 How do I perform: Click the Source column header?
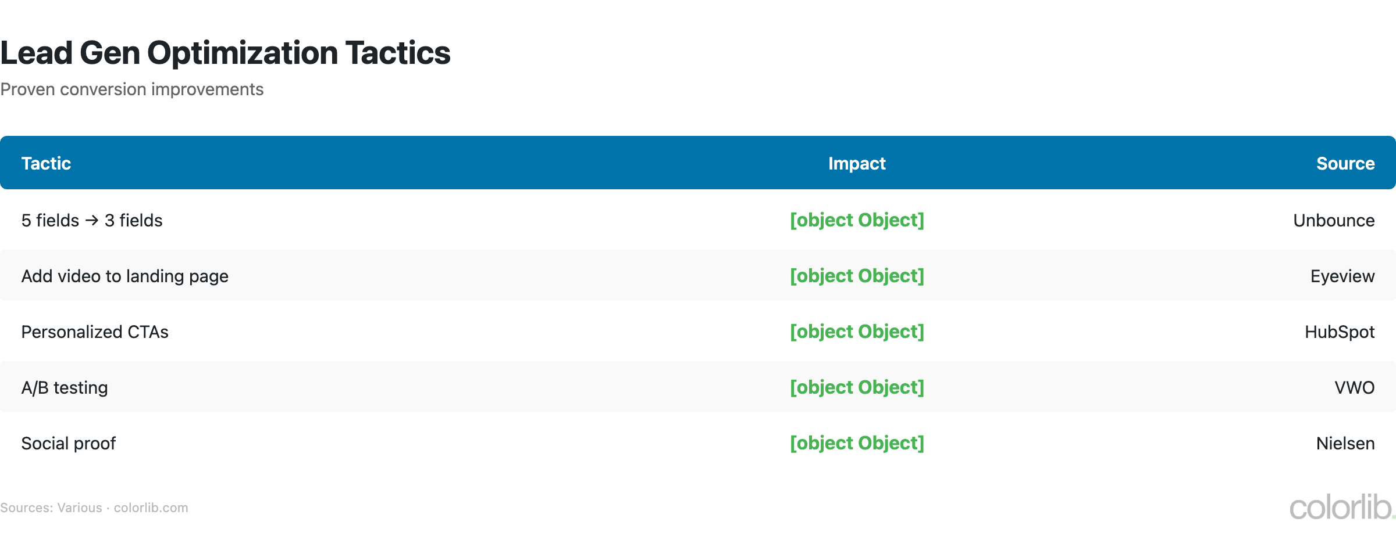pos(1345,164)
